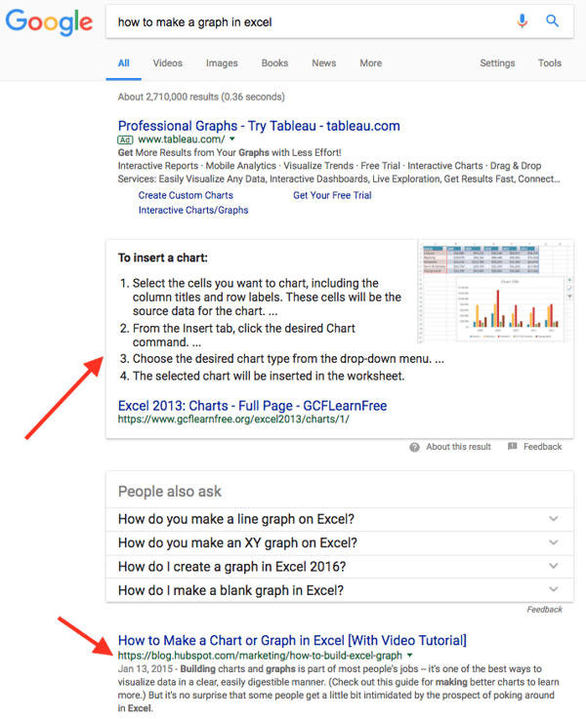Viewport: 586px width, 719px height.
Task: Click the magnifying glass search icon
Action: pyautogui.click(x=552, y=20)
